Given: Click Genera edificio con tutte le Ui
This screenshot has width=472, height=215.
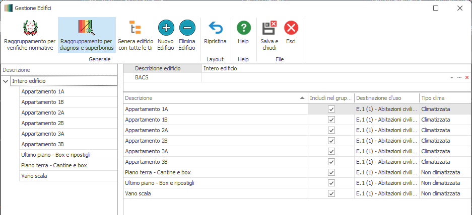Looking at the screenshot, I should click(135, 28).
